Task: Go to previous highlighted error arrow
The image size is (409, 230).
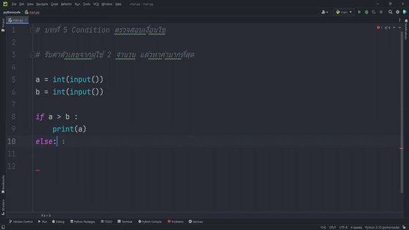Action: (x=394, y=27)
